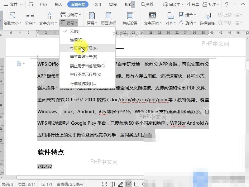Open the 文字环绕 text wrap tool
The height and width of the screenshot is (187, 249).
[x=152, y=18]
